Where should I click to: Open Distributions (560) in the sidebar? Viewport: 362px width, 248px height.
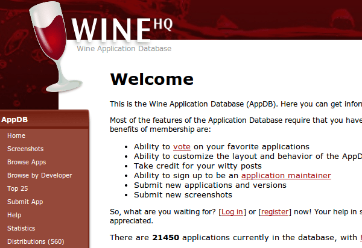point(36,241)
